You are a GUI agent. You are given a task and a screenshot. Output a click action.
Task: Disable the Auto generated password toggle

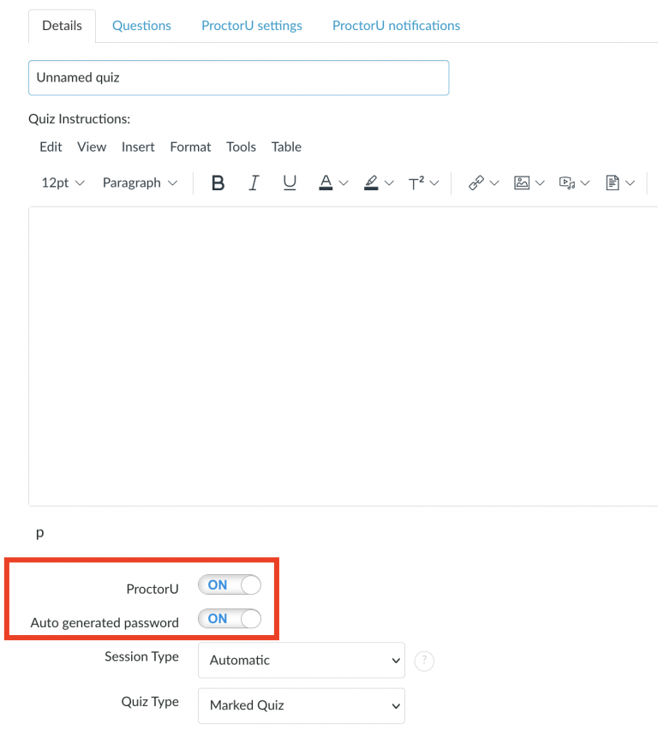230,619
